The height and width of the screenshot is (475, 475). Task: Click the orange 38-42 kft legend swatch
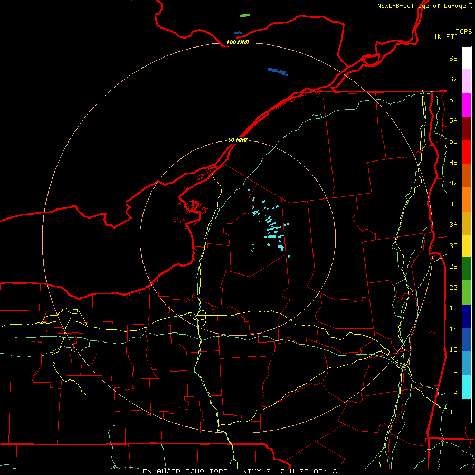pyautogui.click(x=466, y=199)
